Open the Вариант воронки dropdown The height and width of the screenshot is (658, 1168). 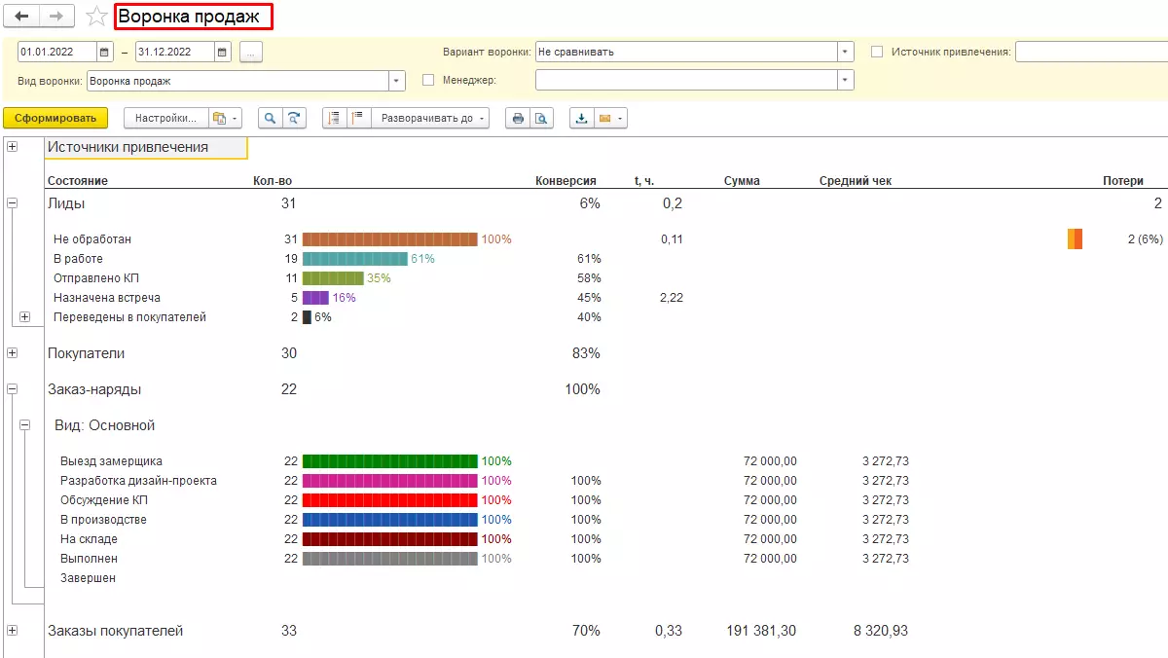tap(846, 52)
